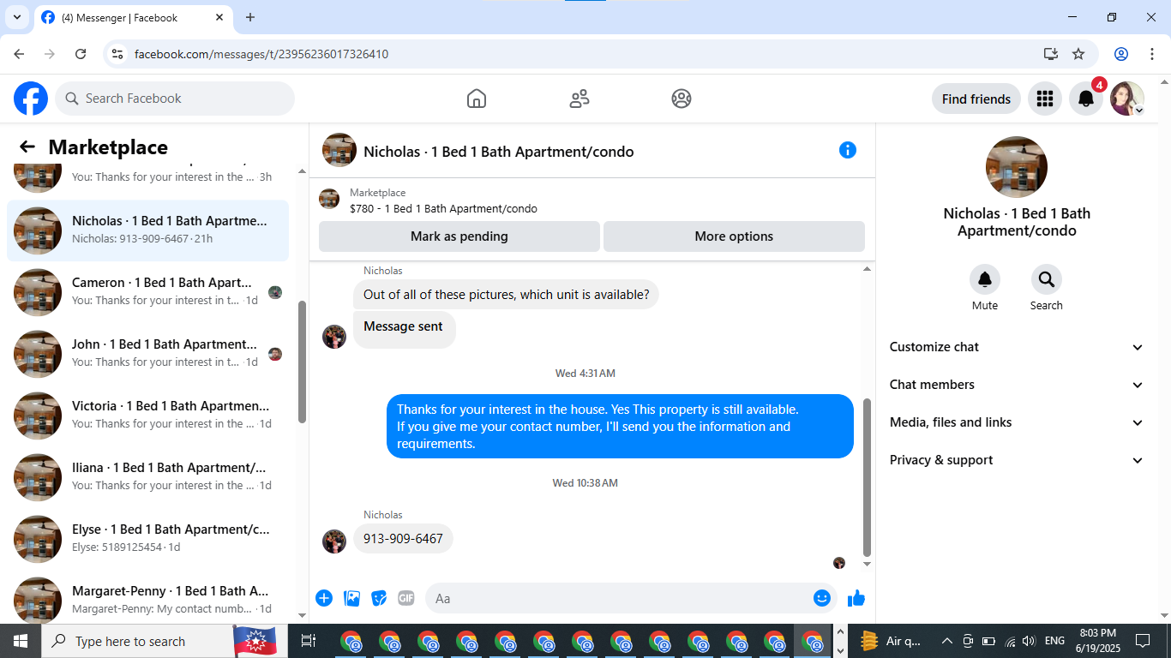The image size is (1171, 658).
Task: Mute this conversation
Action: coord(985,280)
